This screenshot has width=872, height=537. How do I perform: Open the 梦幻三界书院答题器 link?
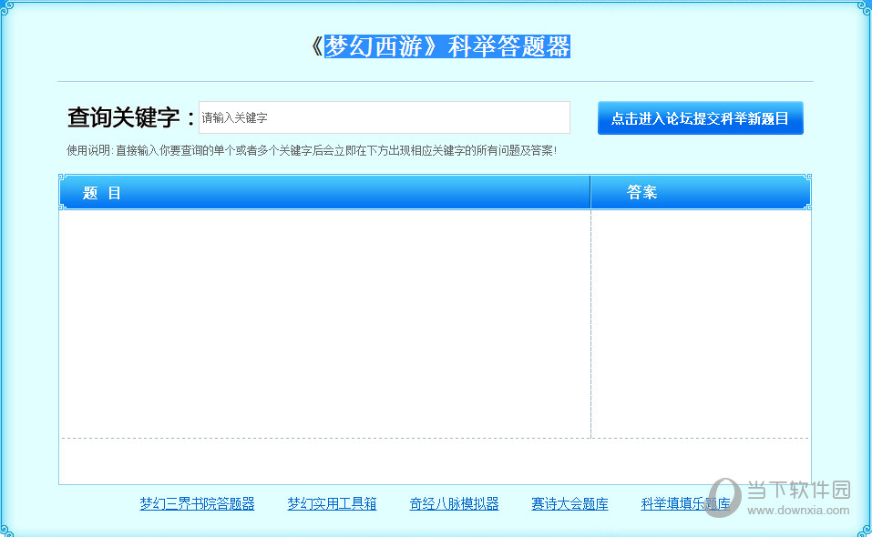pos(197,503)
